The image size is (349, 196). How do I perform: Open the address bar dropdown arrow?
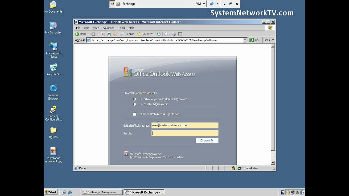245,40
